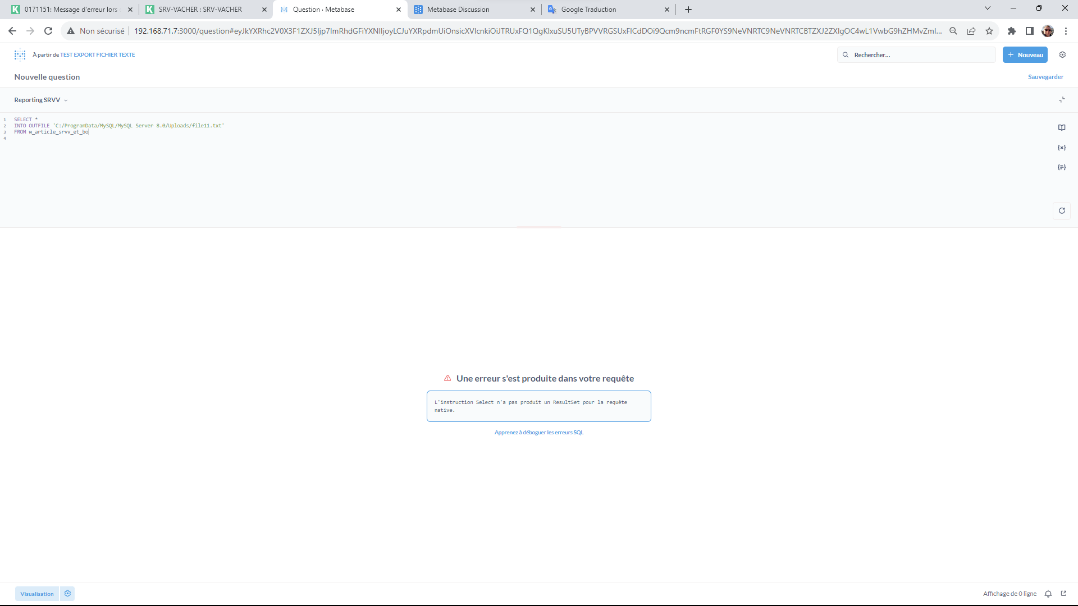Open the tab search chevron
Screen dimensions: 1078x606
click(x=988, y=8)
